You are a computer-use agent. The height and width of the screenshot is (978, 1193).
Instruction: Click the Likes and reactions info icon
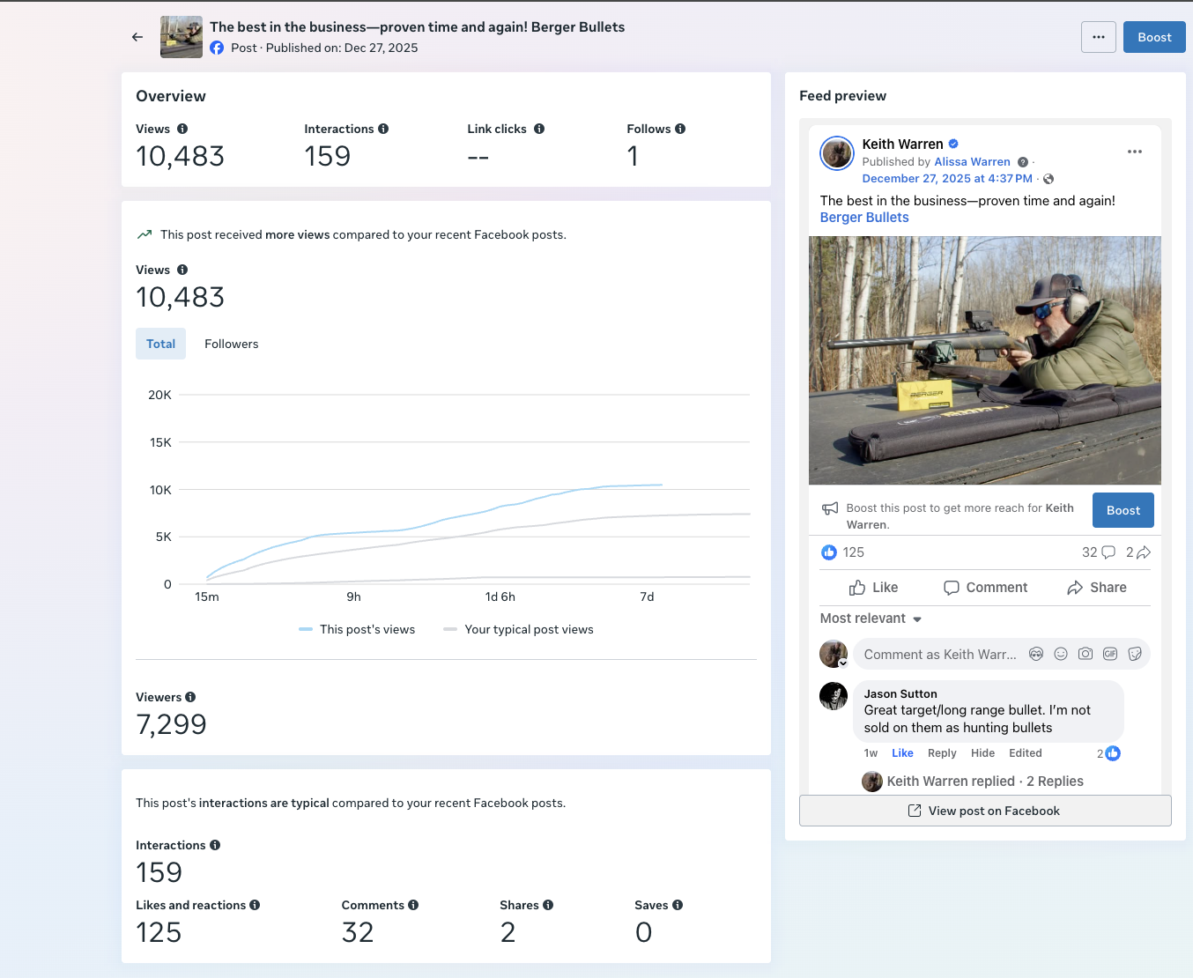pyautogui.click(x=255, y=905)
